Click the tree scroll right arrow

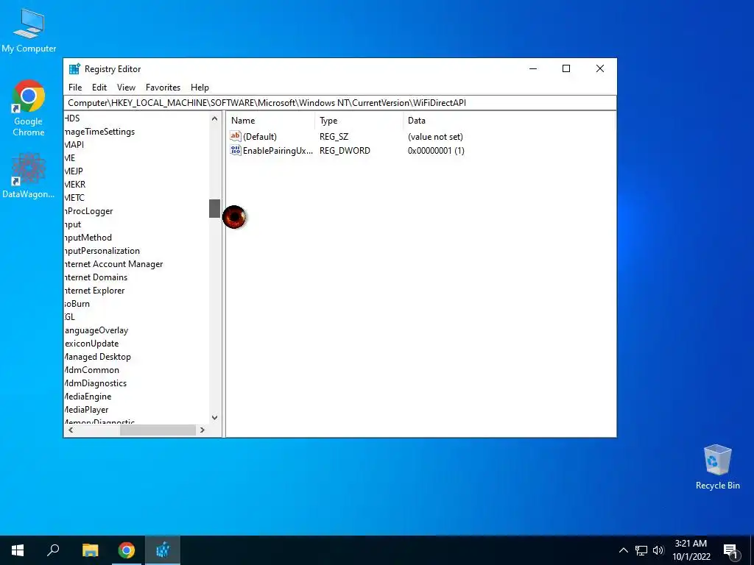click(x=202, y=430)
